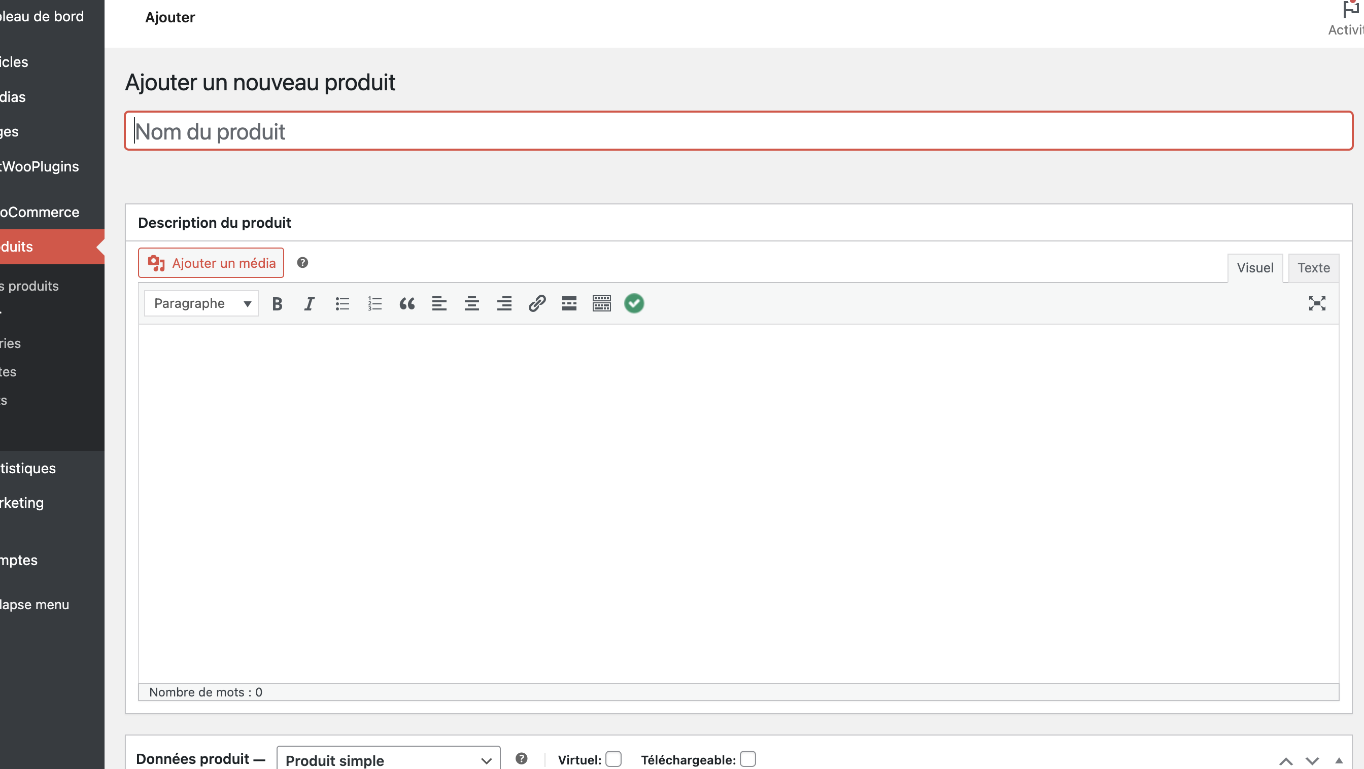
Task: Open WooCommerce in the sidebar menu
Action: tap(40, 212)
